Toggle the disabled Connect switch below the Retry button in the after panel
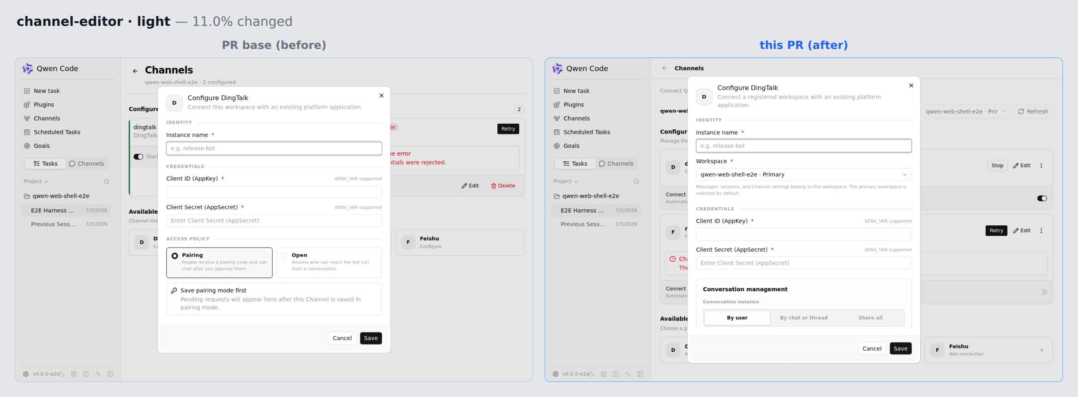 point(1042,292)
